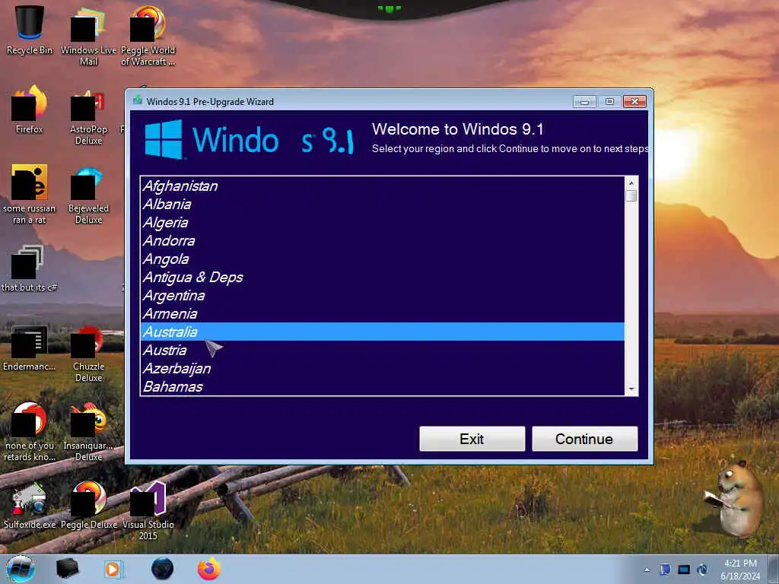Open the Firefox desktop icon
This screenshot has height=584, width=779.
[30, 109]
